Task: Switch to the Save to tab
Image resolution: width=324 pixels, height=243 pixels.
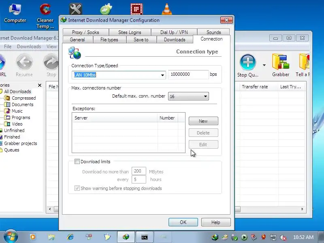Action: [141, 40]
